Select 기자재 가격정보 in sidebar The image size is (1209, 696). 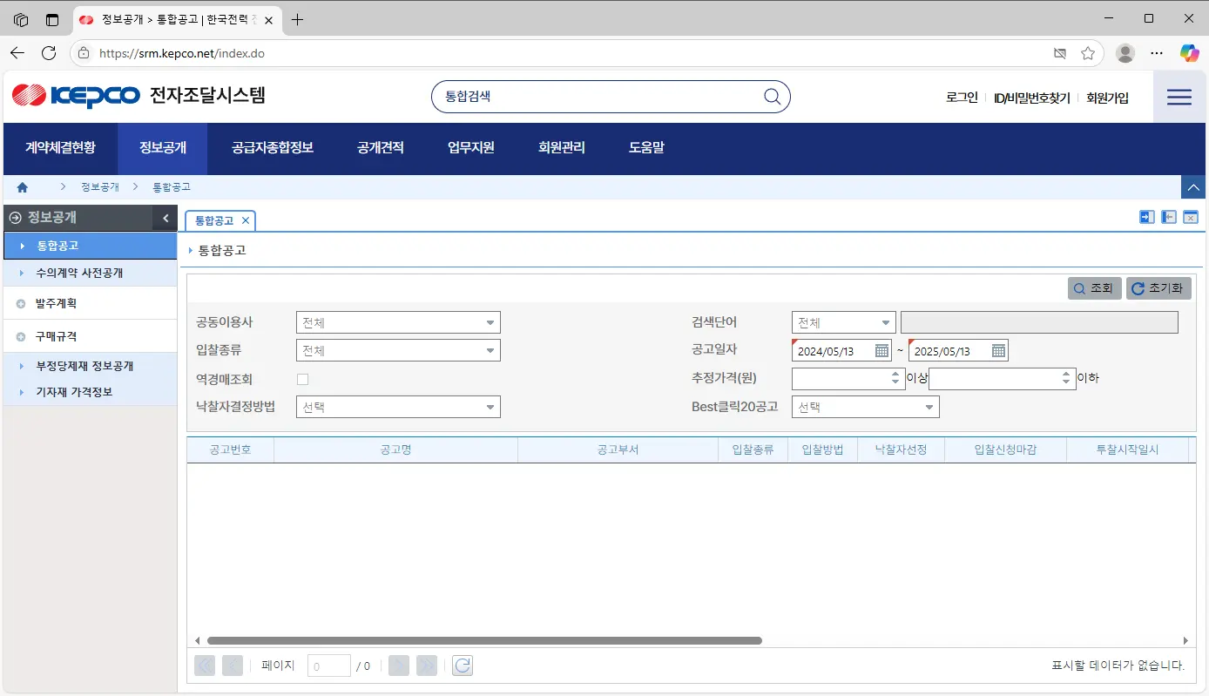(90, 392)
